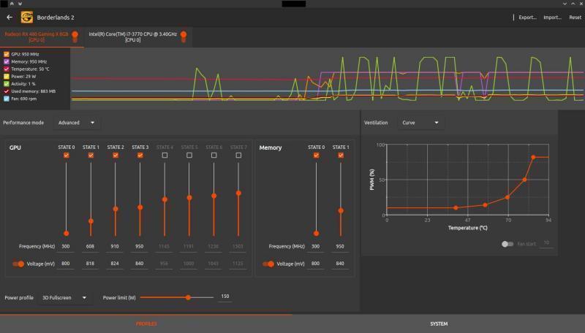Toggle the Memory Voltage switch
Image resolution: width=585 pixels, height=333 pixels.
pos(268,264)
